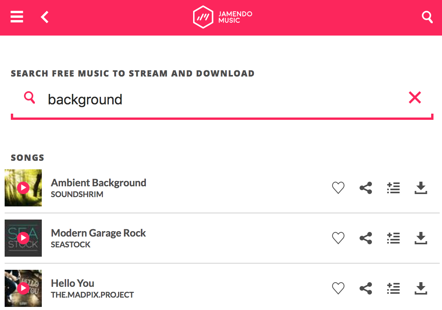Open the SOUNDSHRIM artist link
442x310 pixels.
point(77,194)
